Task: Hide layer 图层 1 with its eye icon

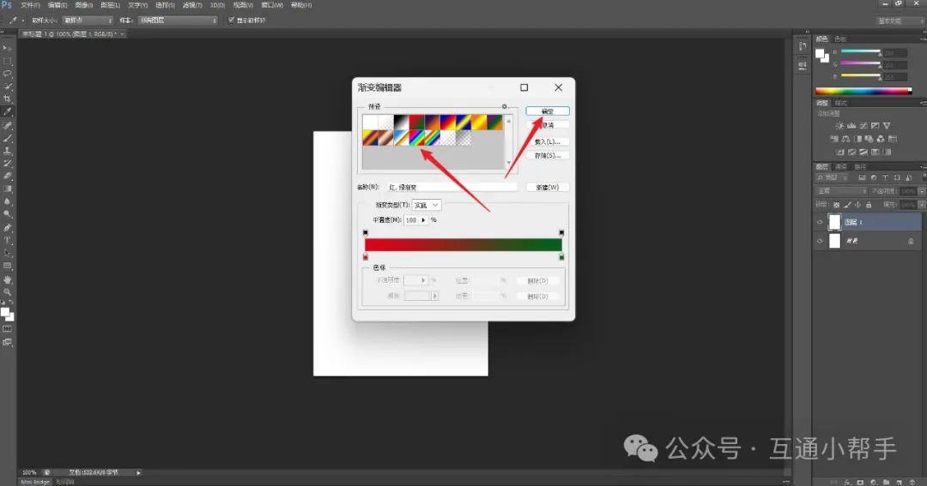Action: pyautogui.click(x=820, y=222)
